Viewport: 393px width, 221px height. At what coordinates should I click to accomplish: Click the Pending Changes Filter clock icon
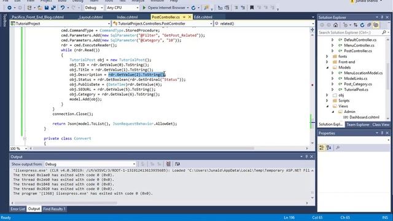[x=346, y=25]
